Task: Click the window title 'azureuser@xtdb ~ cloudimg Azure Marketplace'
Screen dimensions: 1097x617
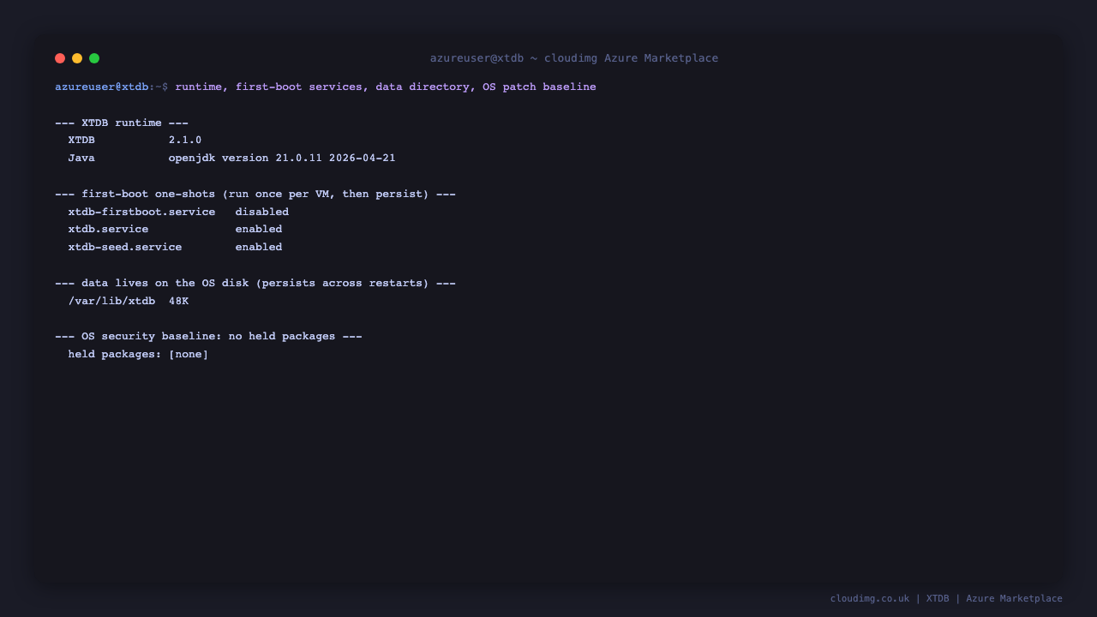Action: point(574,58)
